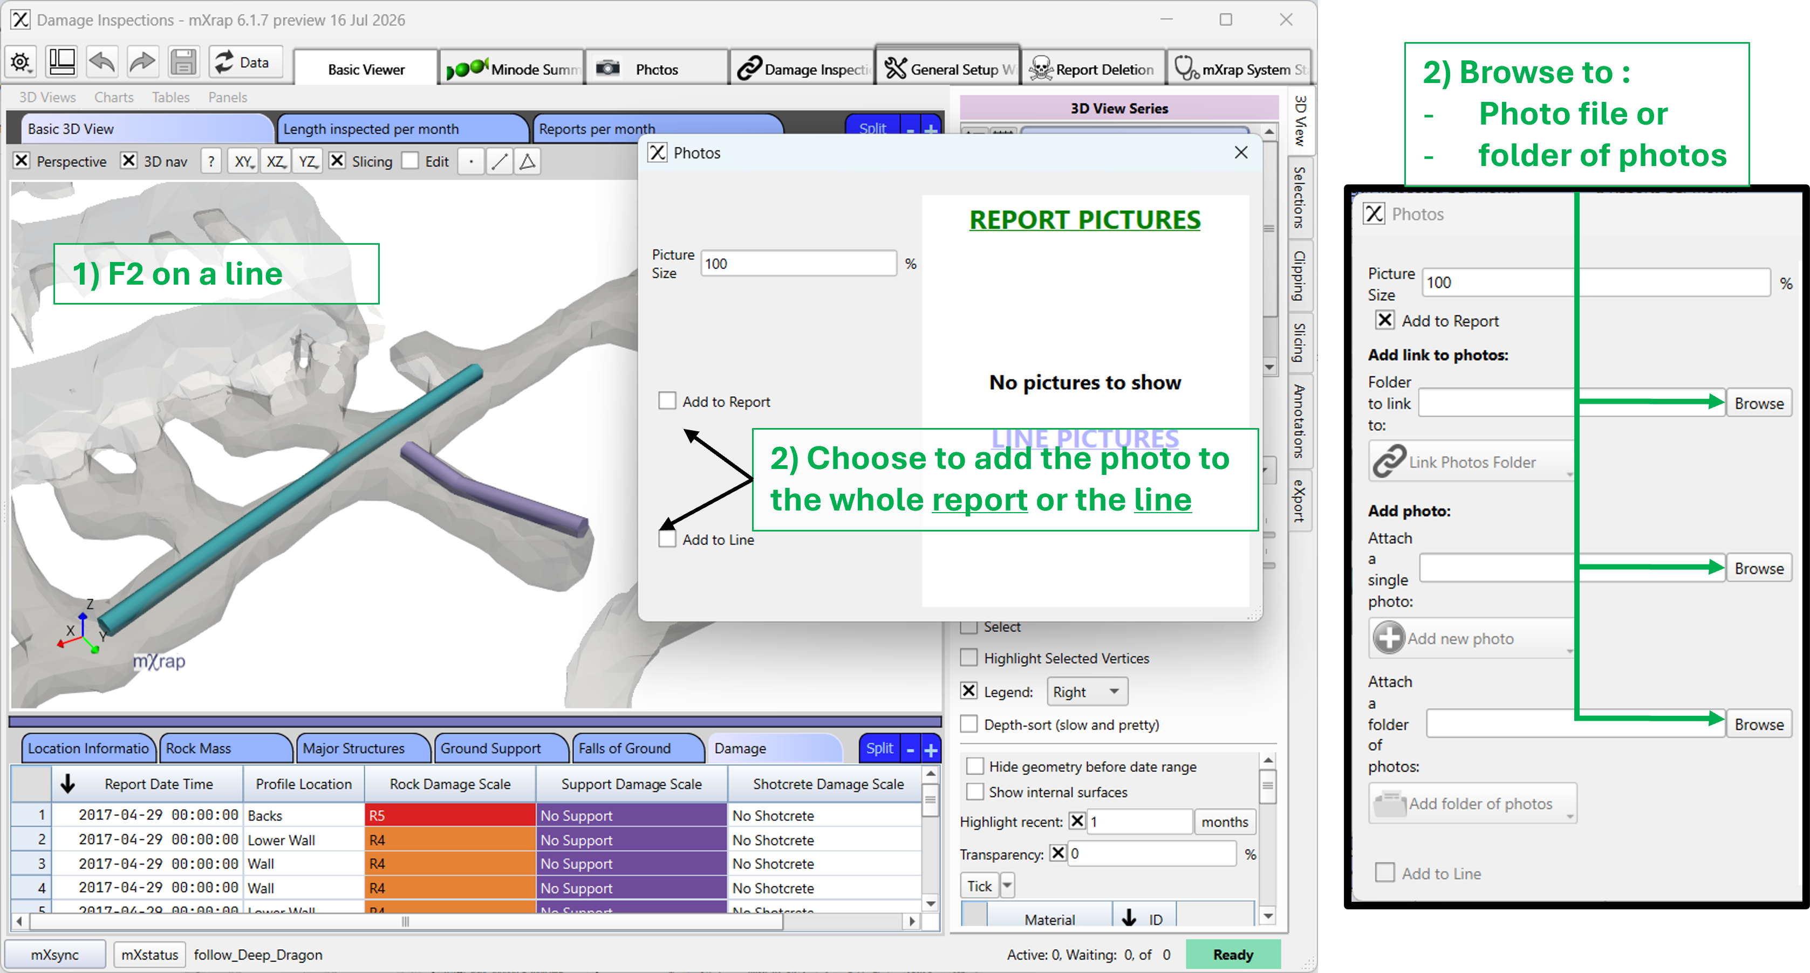This screenshot has width=1810, height=973.
Task: Select the triangle polygon tool icon
Action: tap(527, 162)
